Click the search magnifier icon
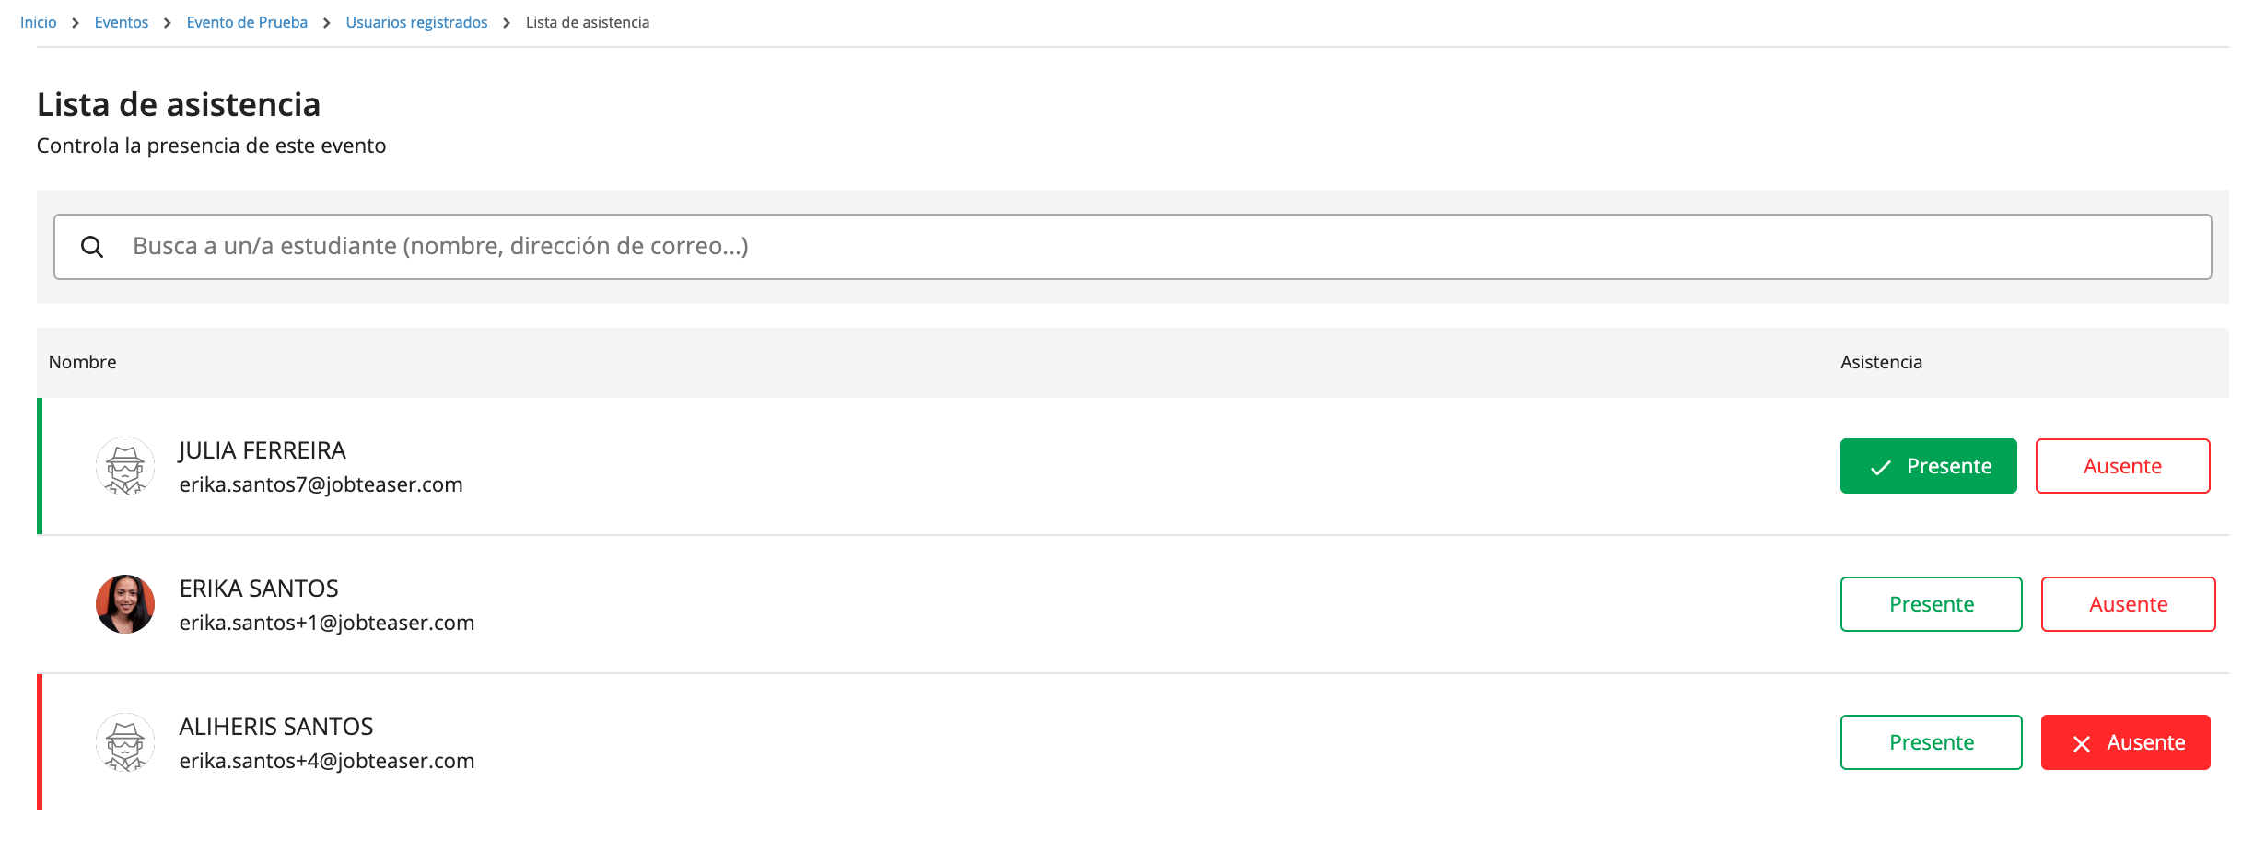This screenshot has height=851, width=2242. pos(92,247)
